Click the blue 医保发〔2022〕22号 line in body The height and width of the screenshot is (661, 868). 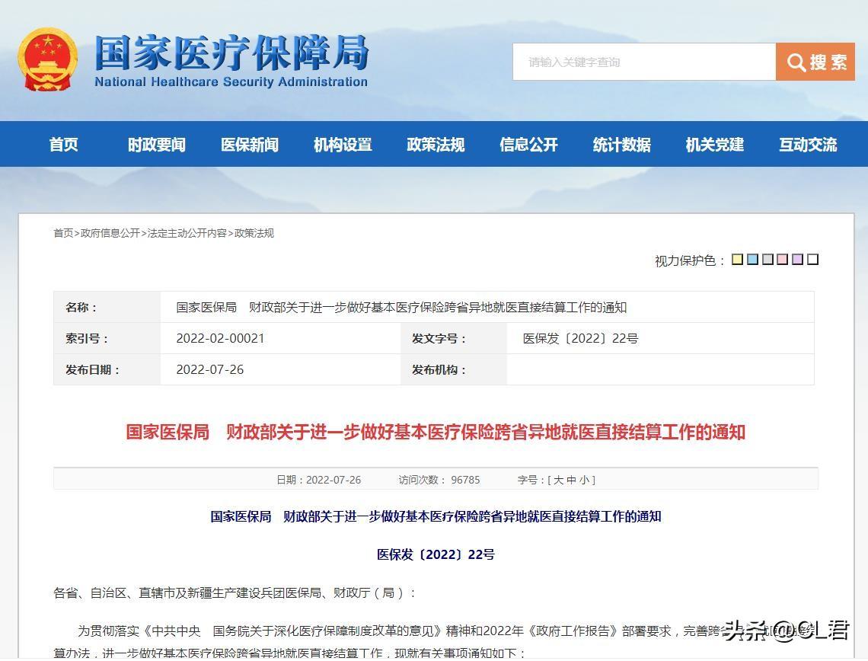click(x=436, y=554)
